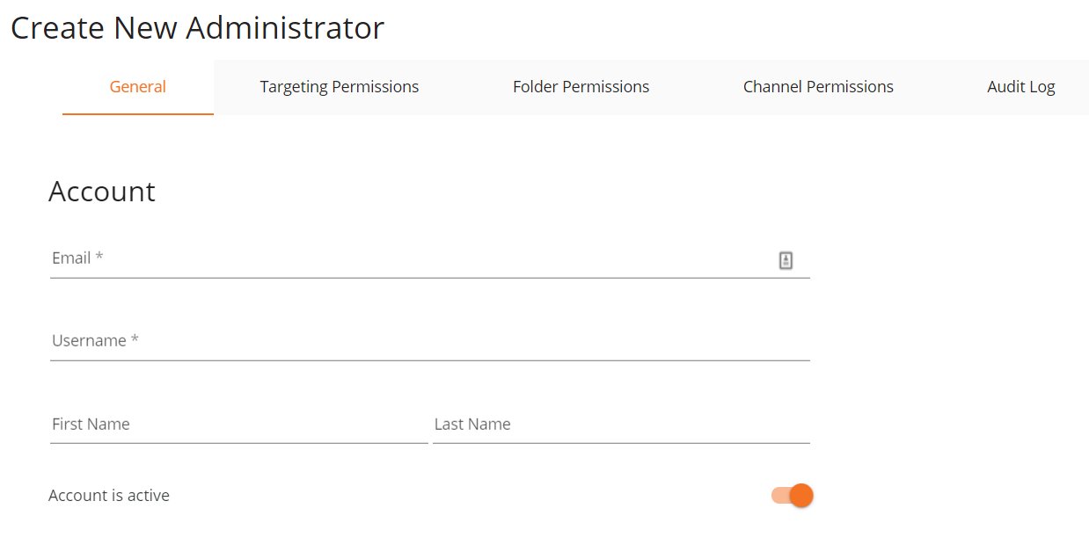The width and height of the screenshot is (1089, 552).
Task: Click the Account section heading
Action: (102, 192)
